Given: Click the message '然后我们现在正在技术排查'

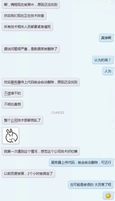Looking at the screenshot, I should (x=24, y=16).
